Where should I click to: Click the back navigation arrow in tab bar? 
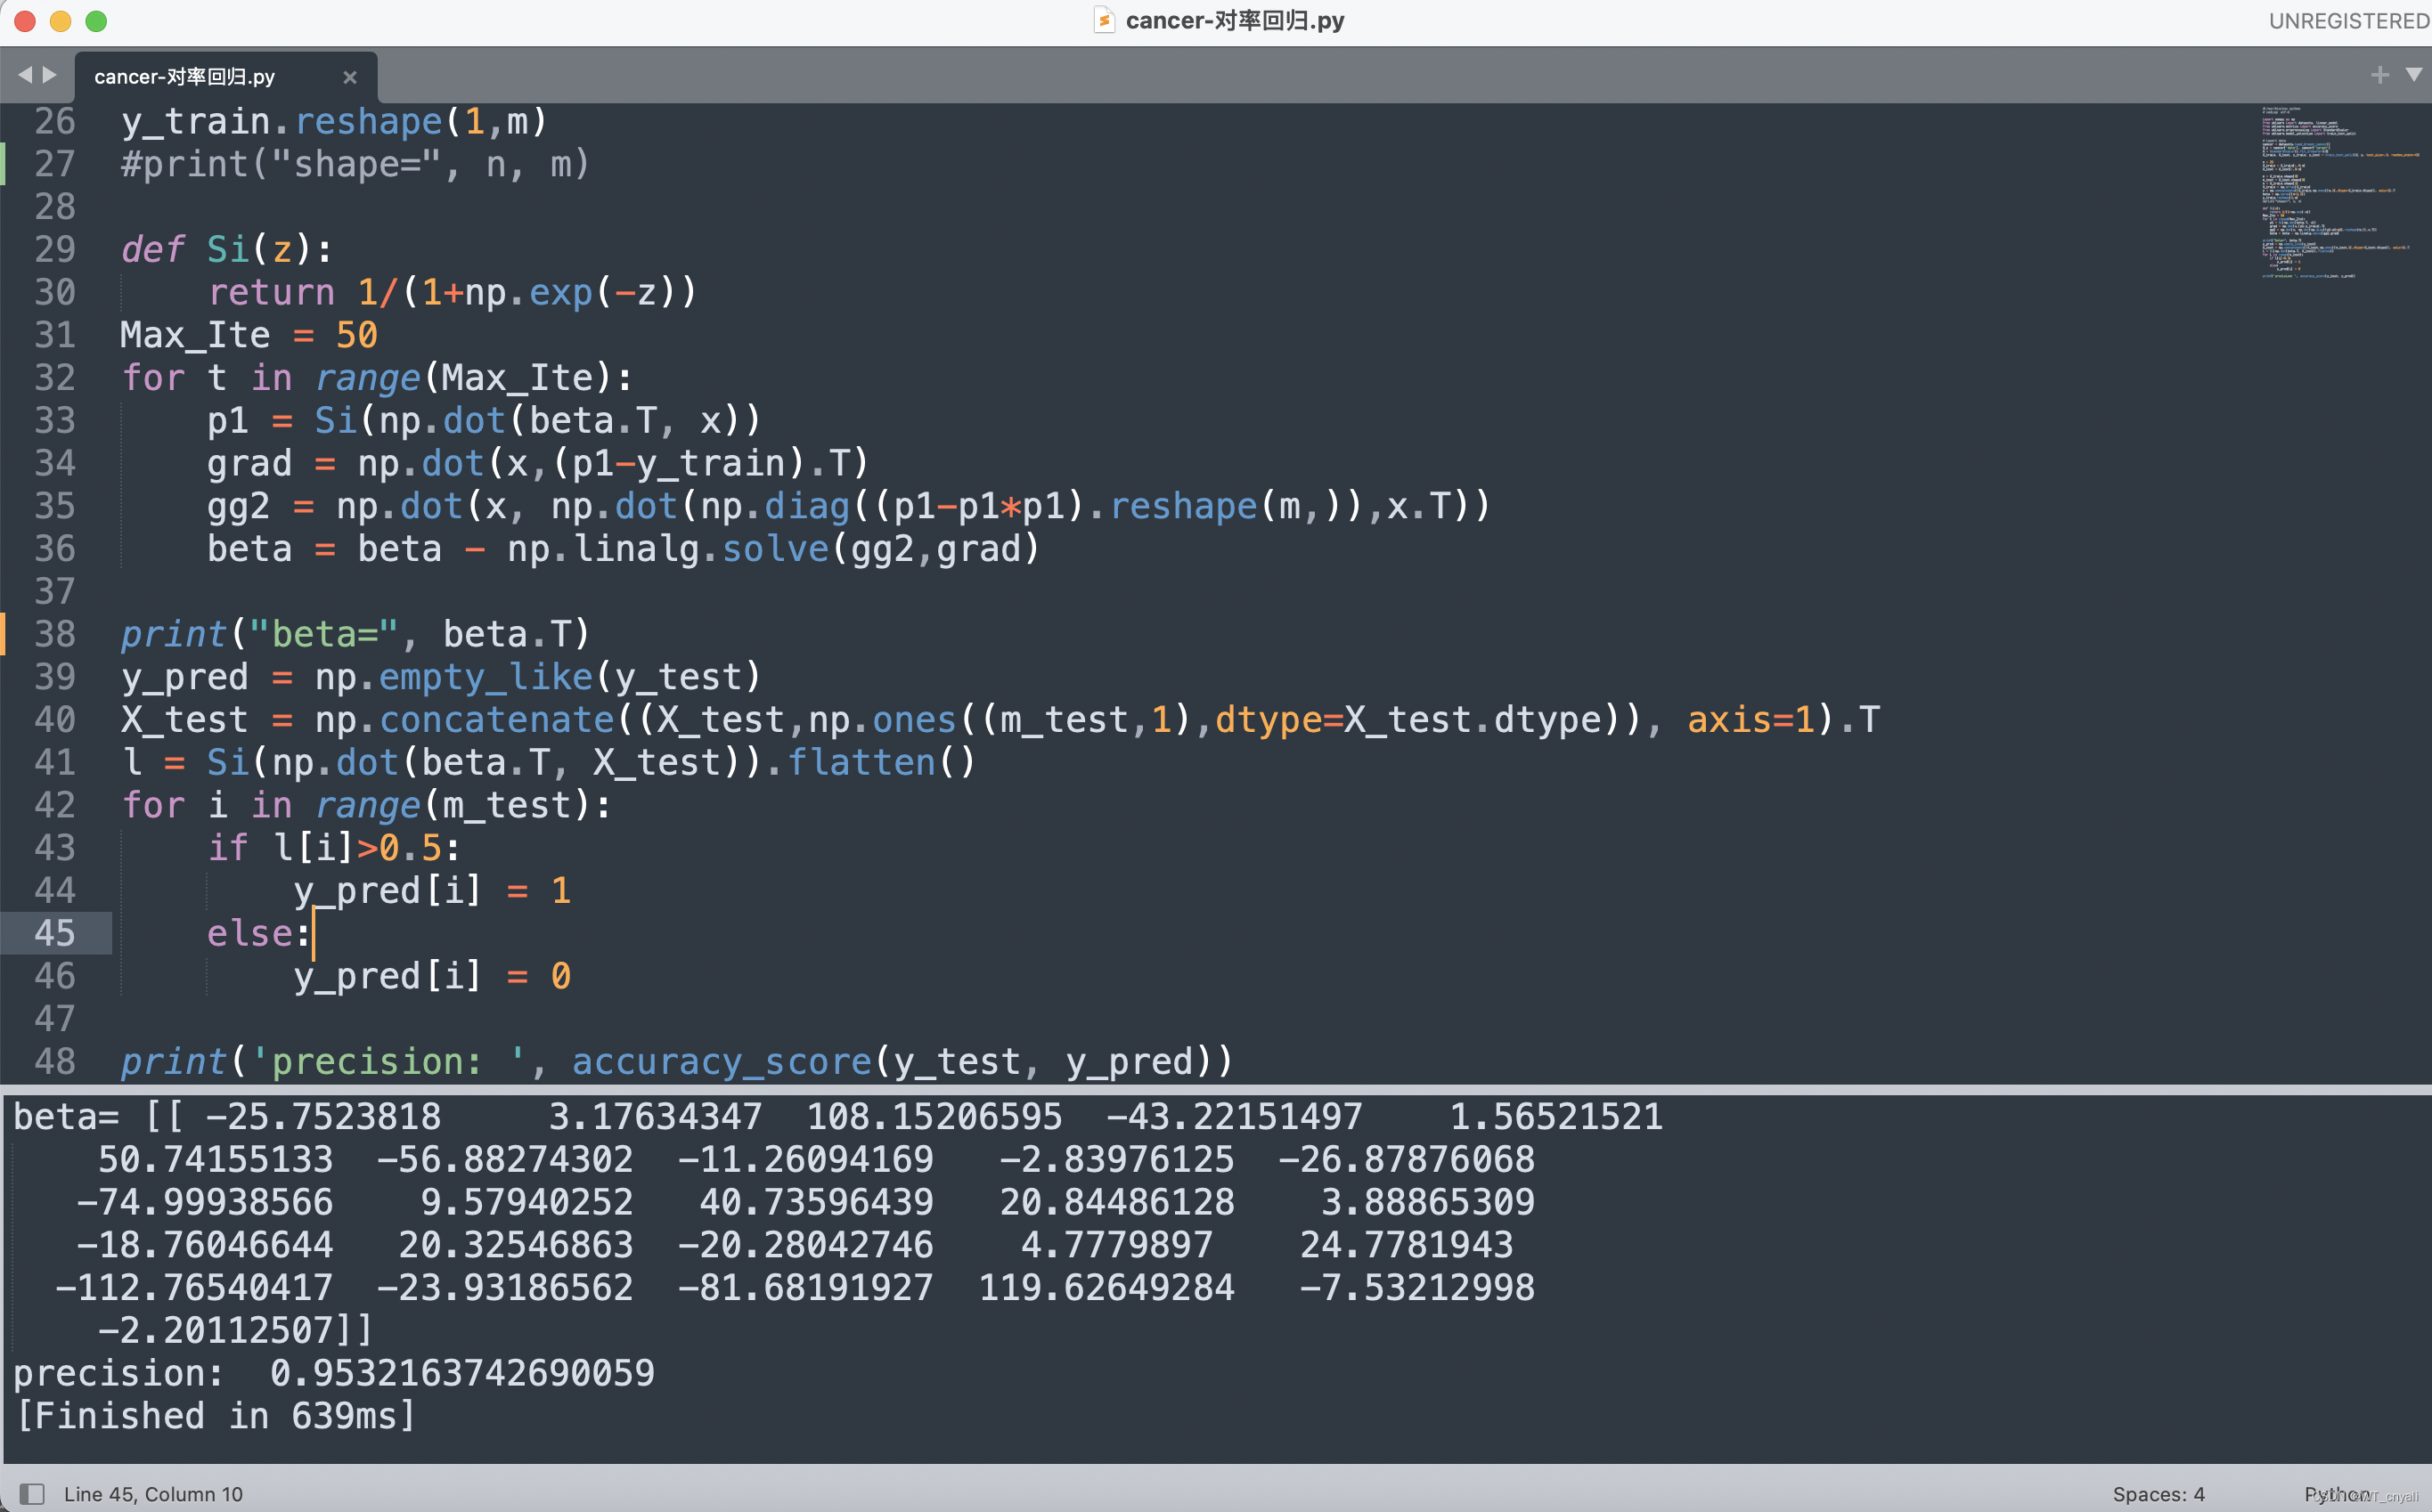[25, 75]
